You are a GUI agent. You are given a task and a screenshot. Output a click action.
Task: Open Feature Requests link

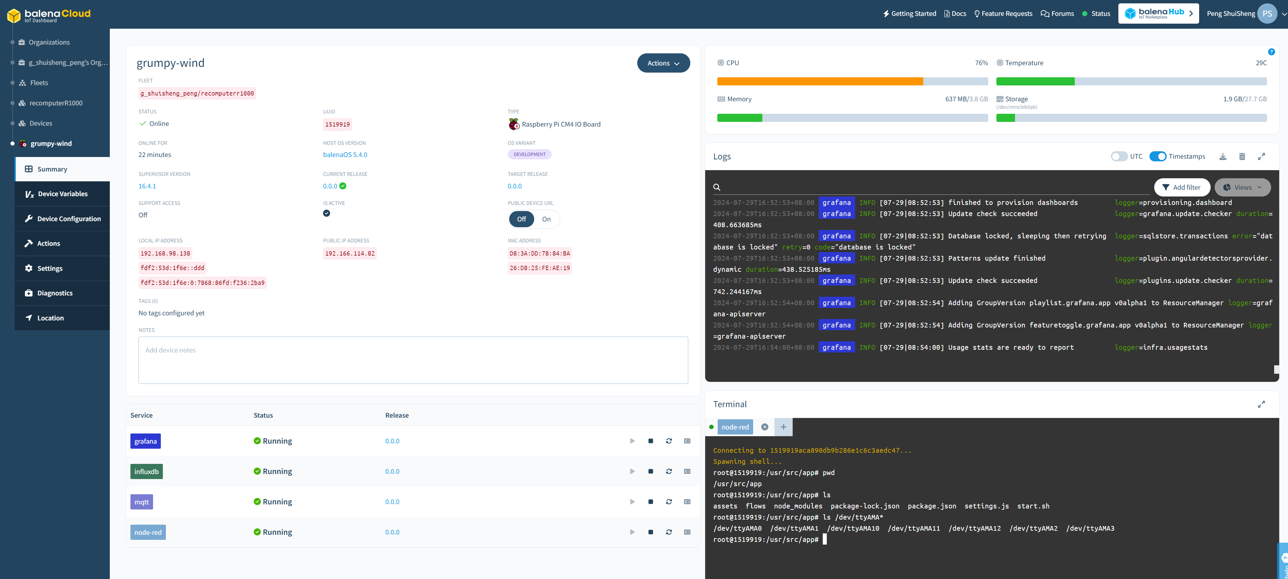(x=1003, y=14)
